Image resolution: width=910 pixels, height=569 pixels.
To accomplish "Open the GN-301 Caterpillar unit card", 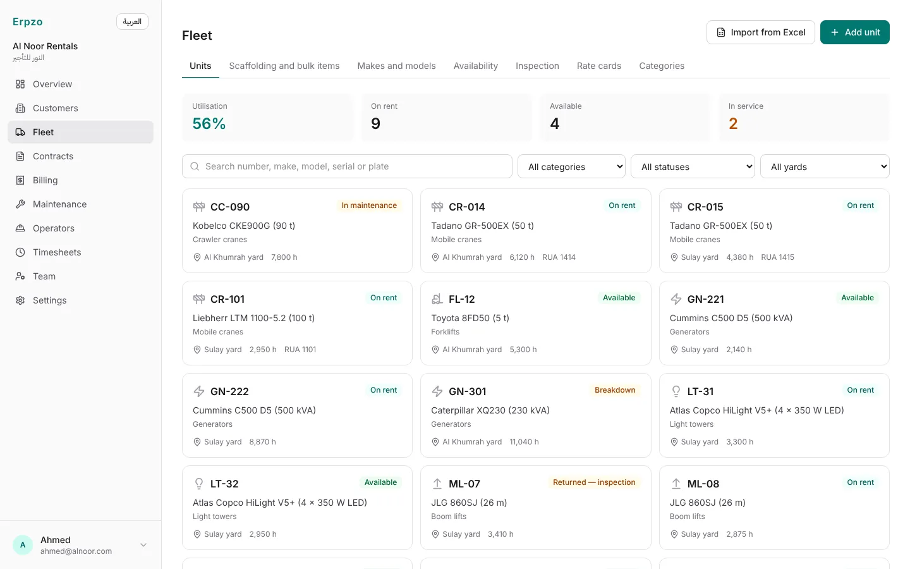I will [x=535, y=415].
